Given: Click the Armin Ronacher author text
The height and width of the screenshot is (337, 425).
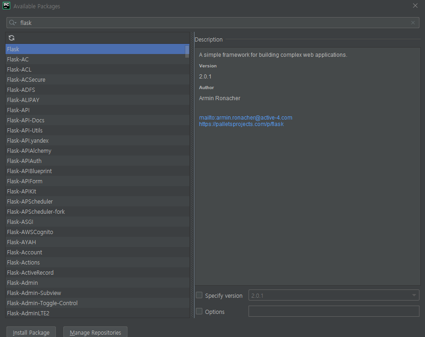Looking at the screenshot, I should (x=219, y=98).
